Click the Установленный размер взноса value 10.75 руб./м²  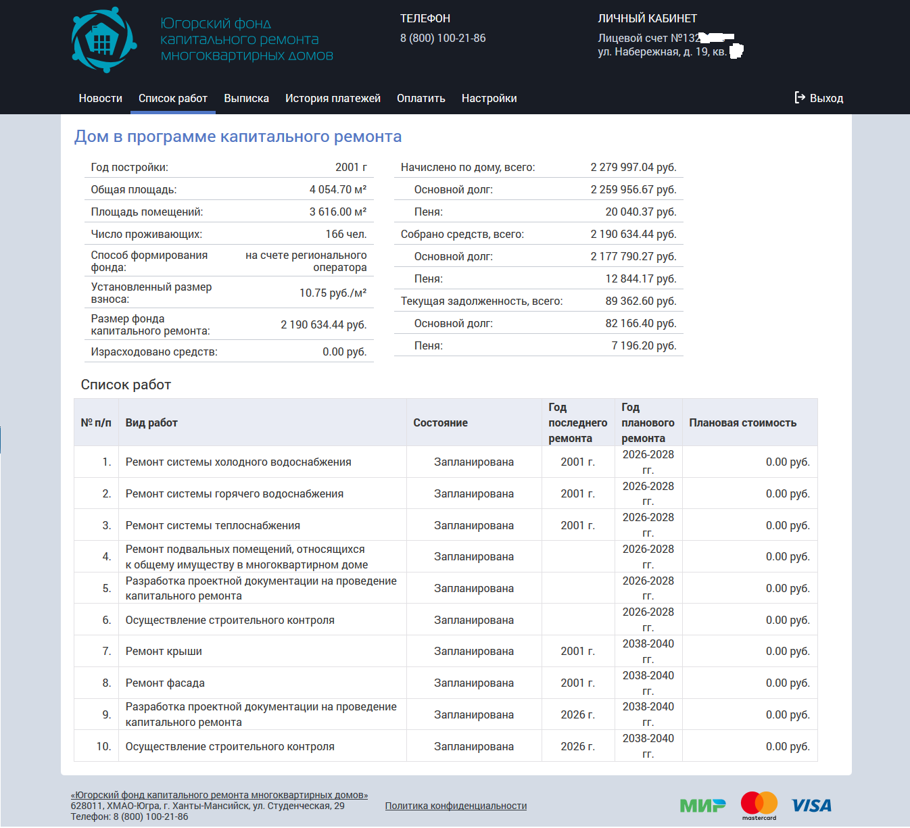(x=333, y=293)
